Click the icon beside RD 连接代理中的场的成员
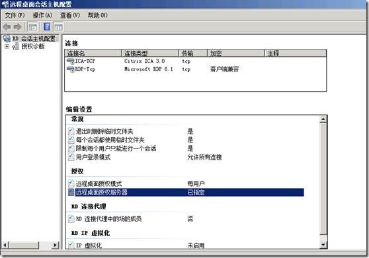Image resolution: width=369 pixels, height=258 pixels. point(71,219)
